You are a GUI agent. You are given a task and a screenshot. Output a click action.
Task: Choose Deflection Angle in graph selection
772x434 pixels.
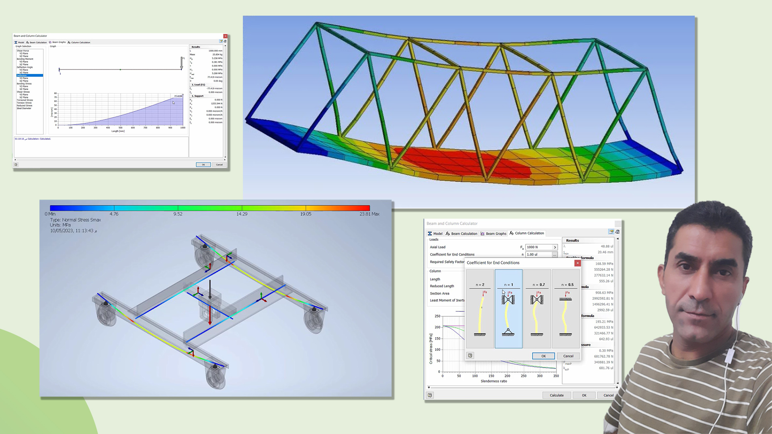25,67
